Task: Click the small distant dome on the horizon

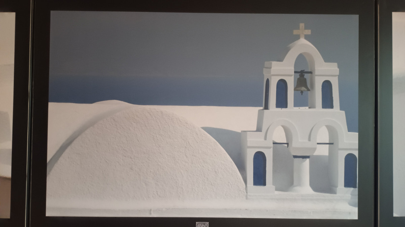Action: click(111, 102)
